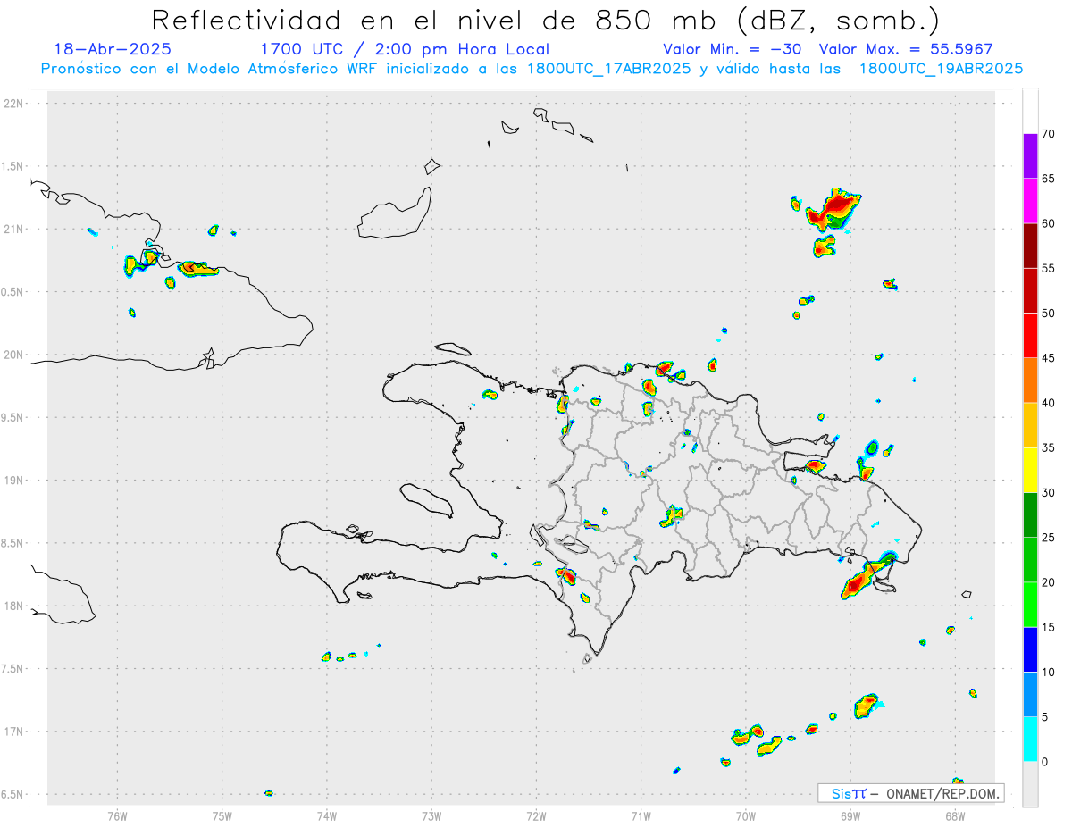Screen dimensions: 1072x828
Task: Click the '75W' longitude axis label
Action: [222, 815]
